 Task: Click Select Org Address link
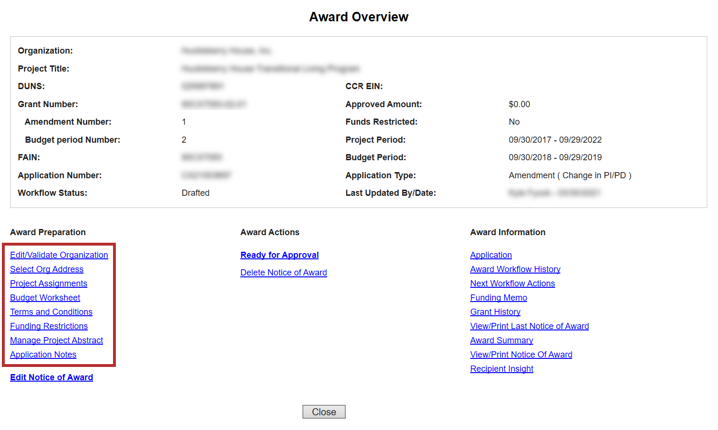[x=47, y=269]
